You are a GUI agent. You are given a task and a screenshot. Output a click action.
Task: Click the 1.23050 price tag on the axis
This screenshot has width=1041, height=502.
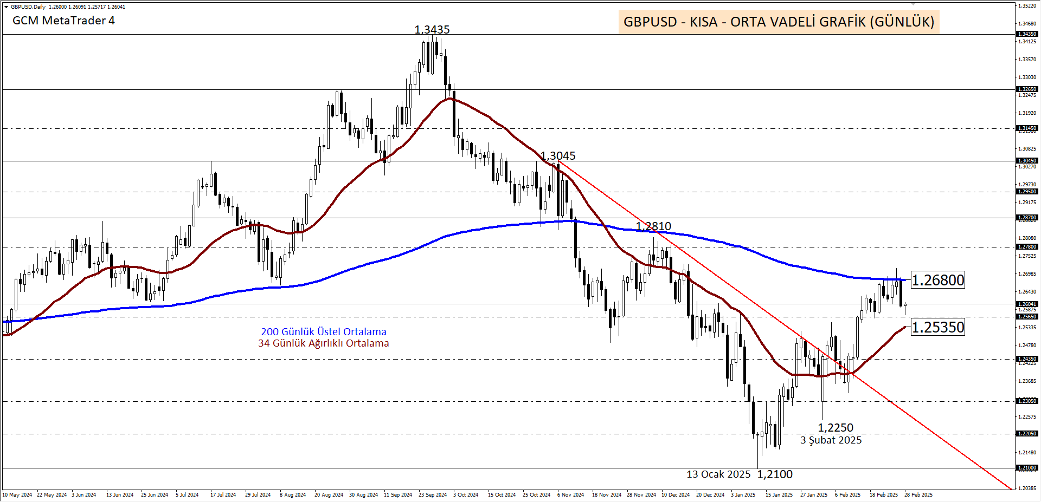pos(1027,401)
